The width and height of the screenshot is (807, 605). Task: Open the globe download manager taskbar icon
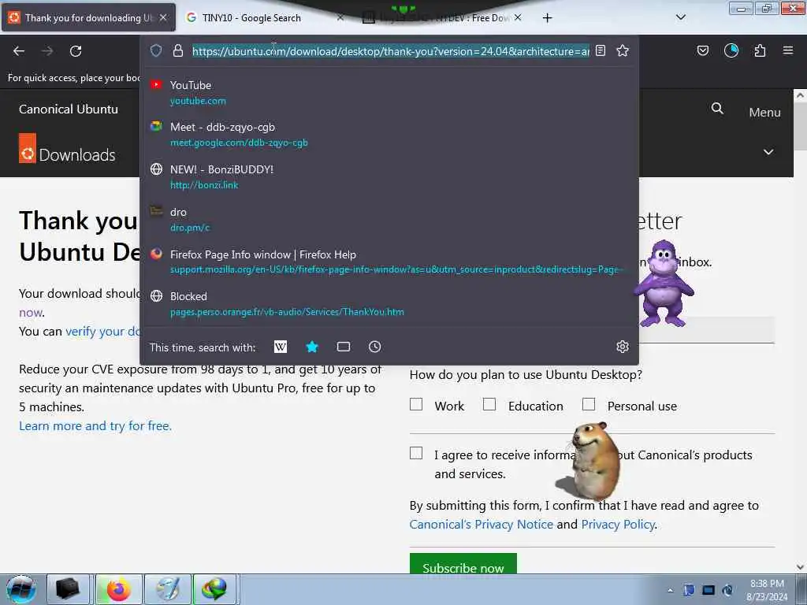tap(215, 589)
